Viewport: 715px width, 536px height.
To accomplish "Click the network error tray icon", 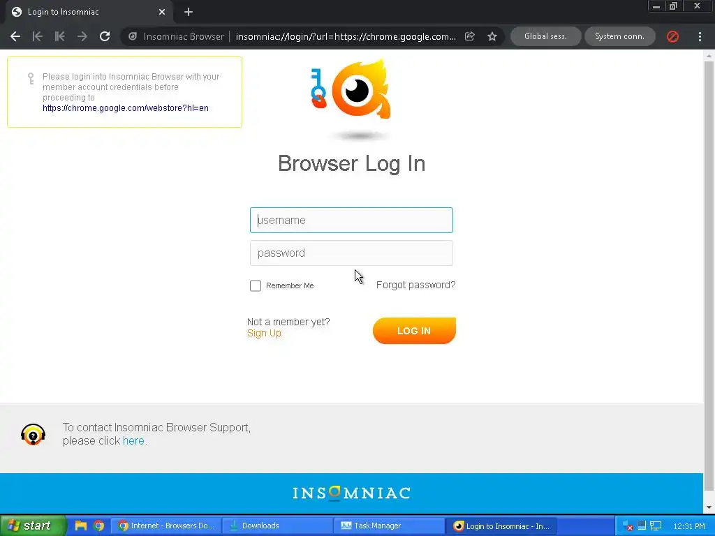I will tap(628, 526).
